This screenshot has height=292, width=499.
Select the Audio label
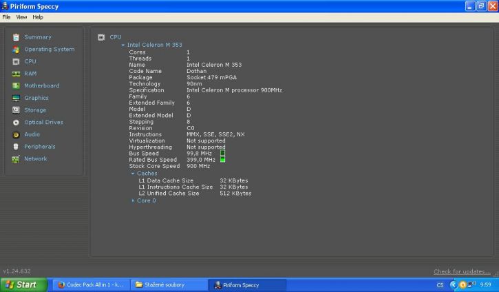point(32,135)
